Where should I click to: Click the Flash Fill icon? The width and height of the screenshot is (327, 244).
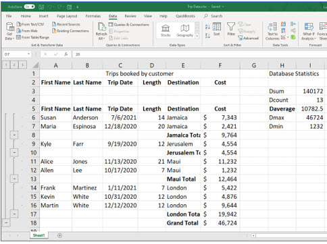[x=284, y=24]
